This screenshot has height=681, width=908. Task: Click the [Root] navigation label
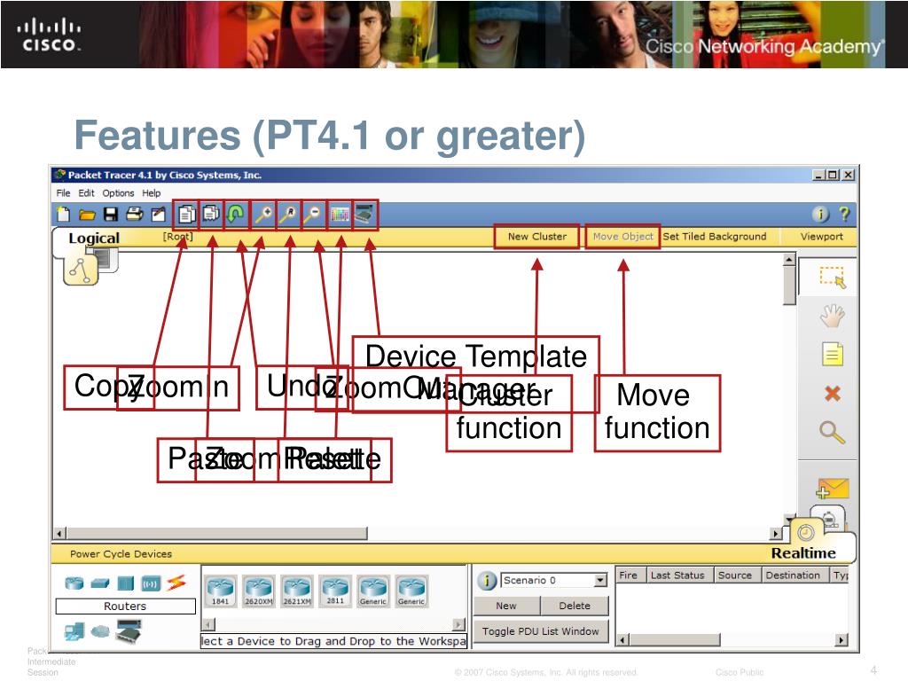177,236
